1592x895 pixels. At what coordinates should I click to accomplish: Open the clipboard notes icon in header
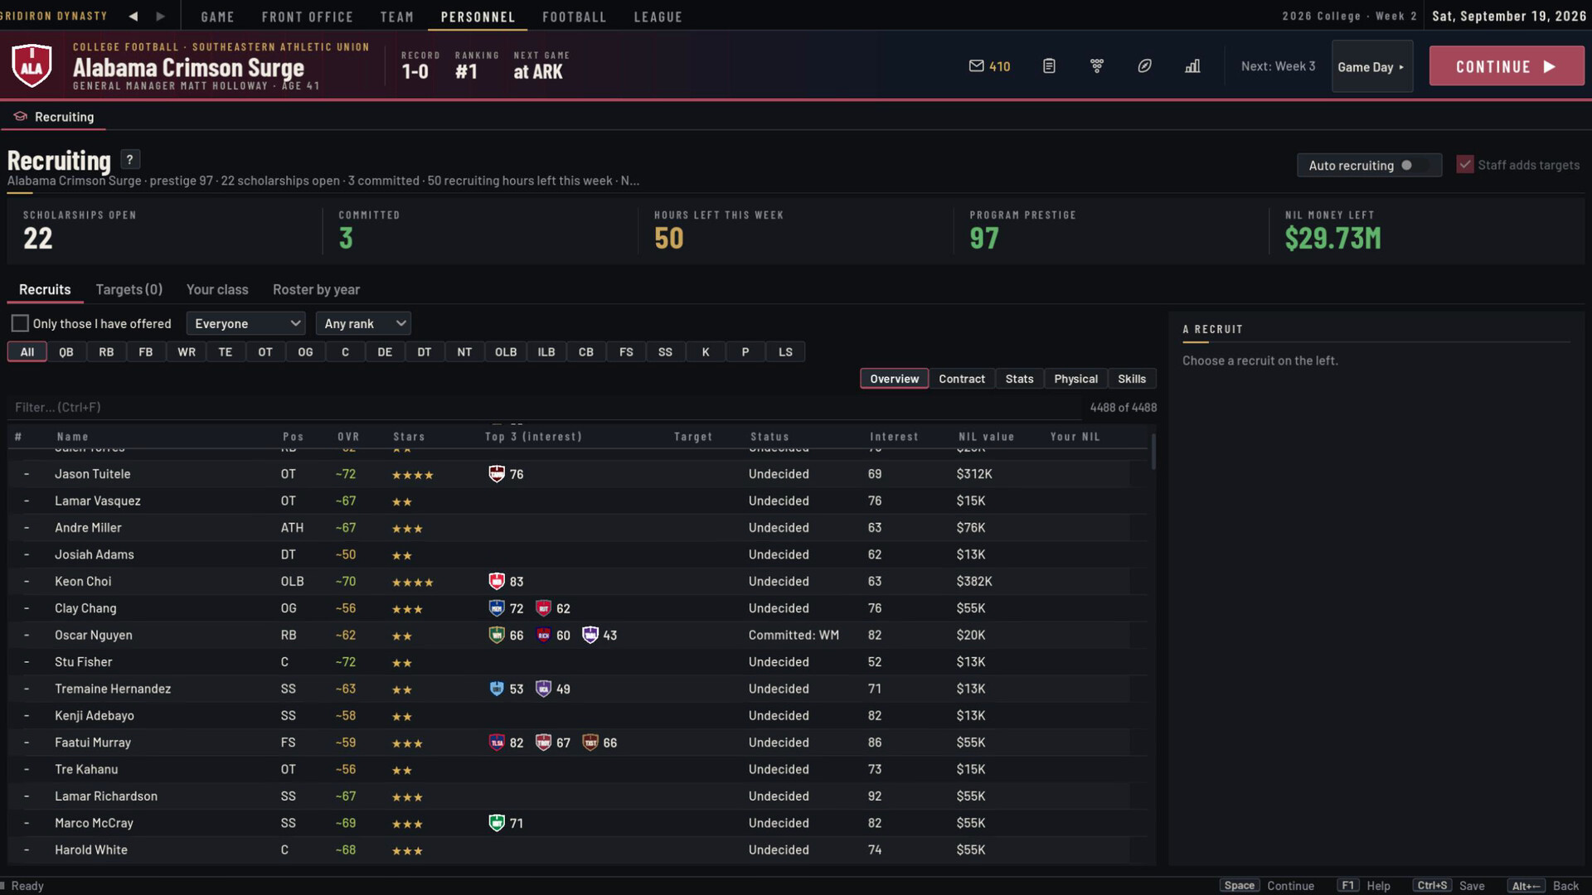click(1049, 66)
